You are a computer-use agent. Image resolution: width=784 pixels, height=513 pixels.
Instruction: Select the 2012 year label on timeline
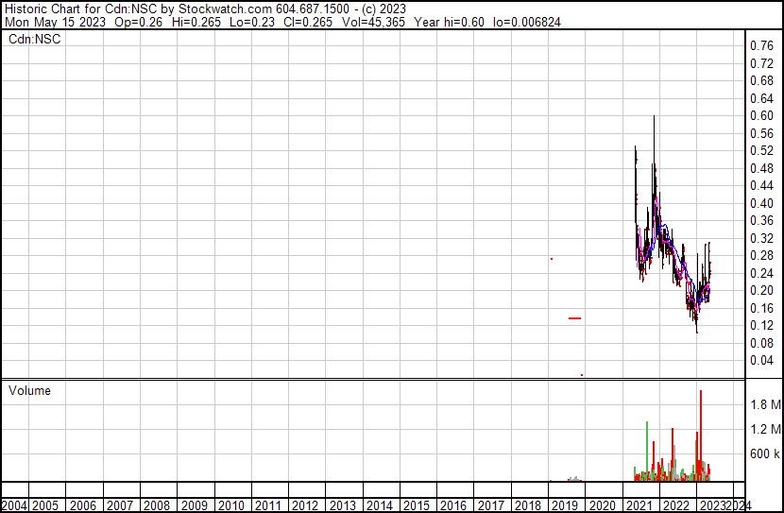305,505
